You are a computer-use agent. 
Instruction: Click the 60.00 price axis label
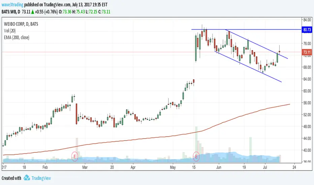pos(307,91)
